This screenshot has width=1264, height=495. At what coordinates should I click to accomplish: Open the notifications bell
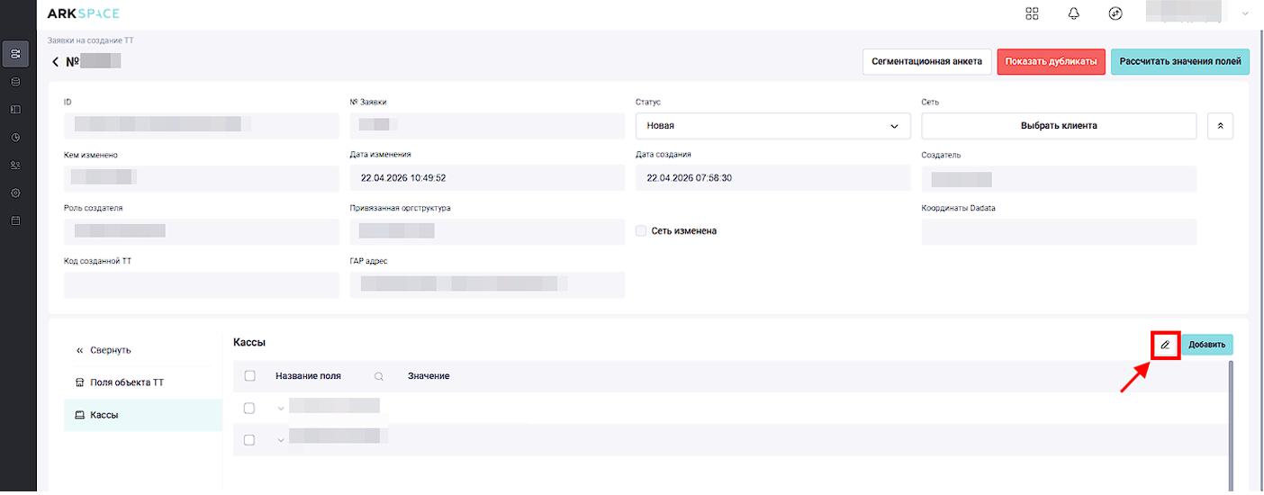(x=1073, y=13)
